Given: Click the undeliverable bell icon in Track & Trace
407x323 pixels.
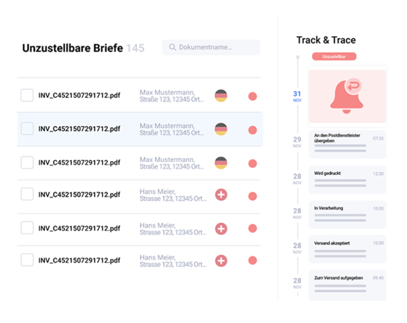Looking at the screenshot, I should coord(347,96).
